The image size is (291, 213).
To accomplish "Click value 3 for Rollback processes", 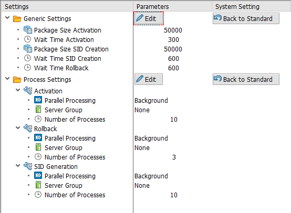I will (x=174, y=157).
